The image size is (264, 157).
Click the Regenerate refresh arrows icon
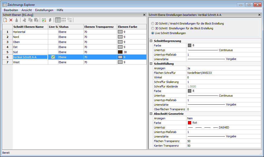50,20
